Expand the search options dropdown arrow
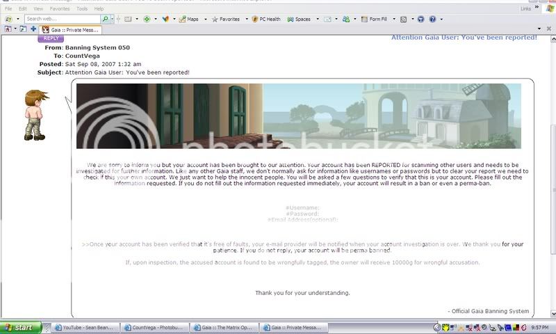This screenshot has width=556, height=334. pyautogui.click(x=113, y=19)
